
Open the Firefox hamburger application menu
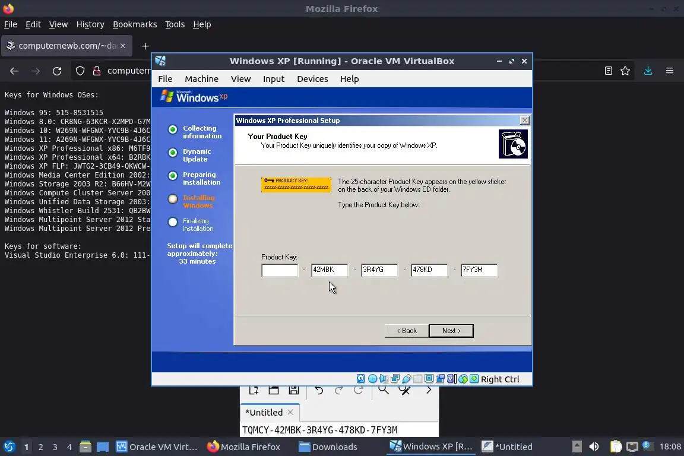670,71
